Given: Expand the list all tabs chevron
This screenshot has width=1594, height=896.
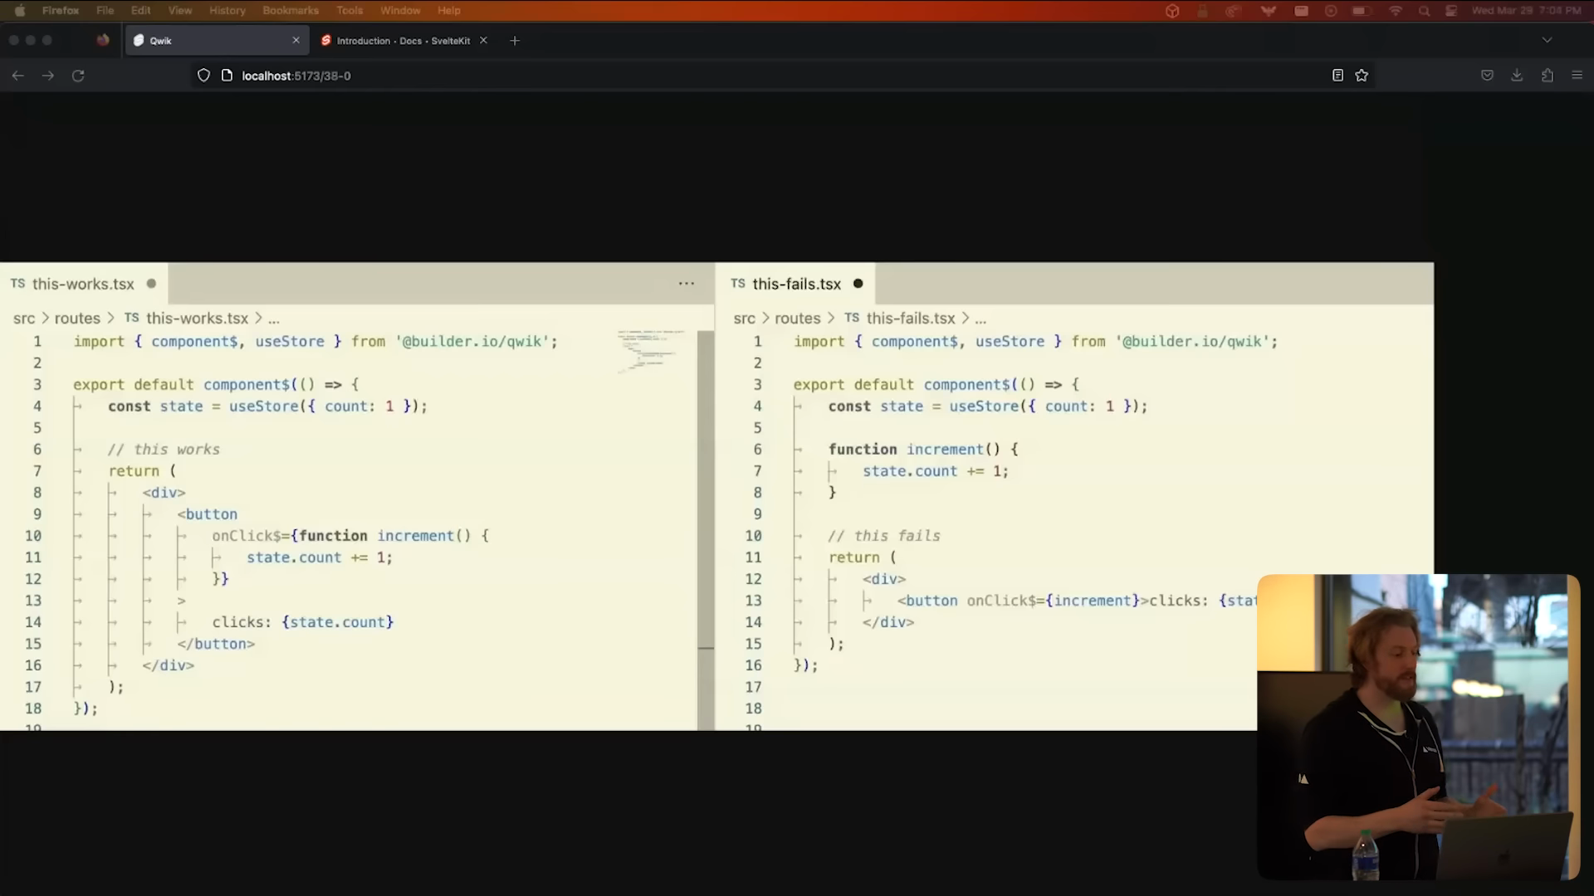Looking at the screenshot, I should coord(1547,40).
